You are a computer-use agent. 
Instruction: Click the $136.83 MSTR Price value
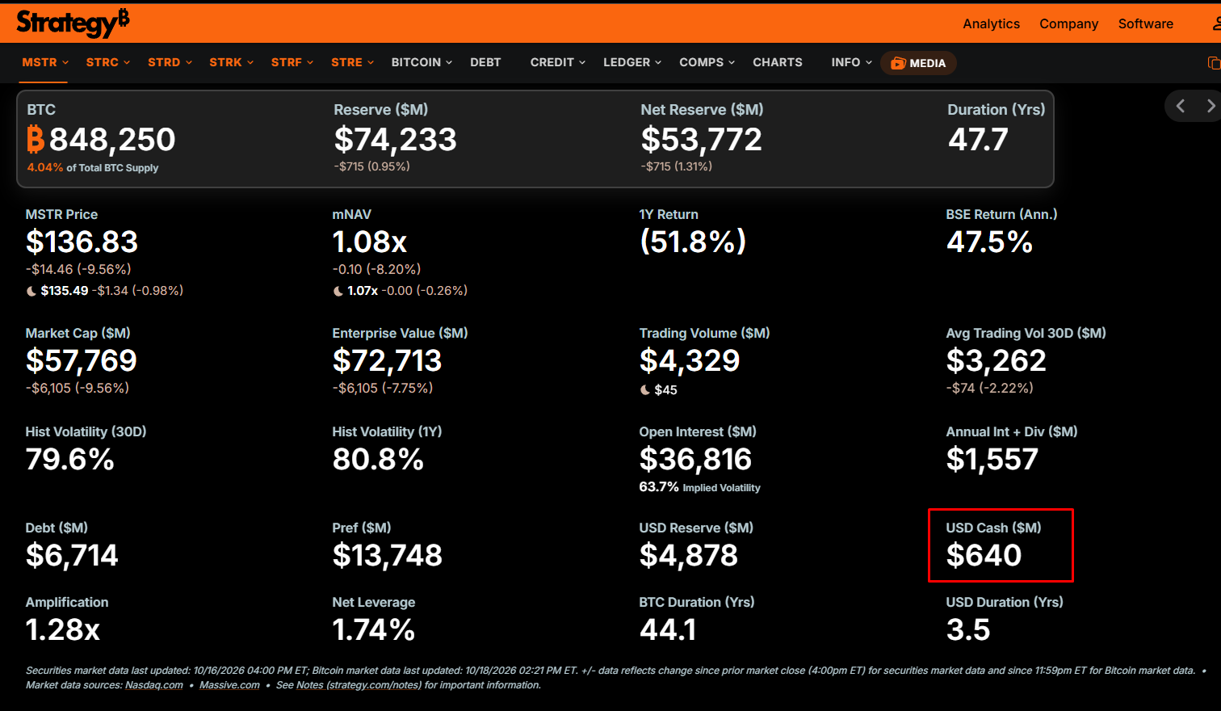click(82, 242)
